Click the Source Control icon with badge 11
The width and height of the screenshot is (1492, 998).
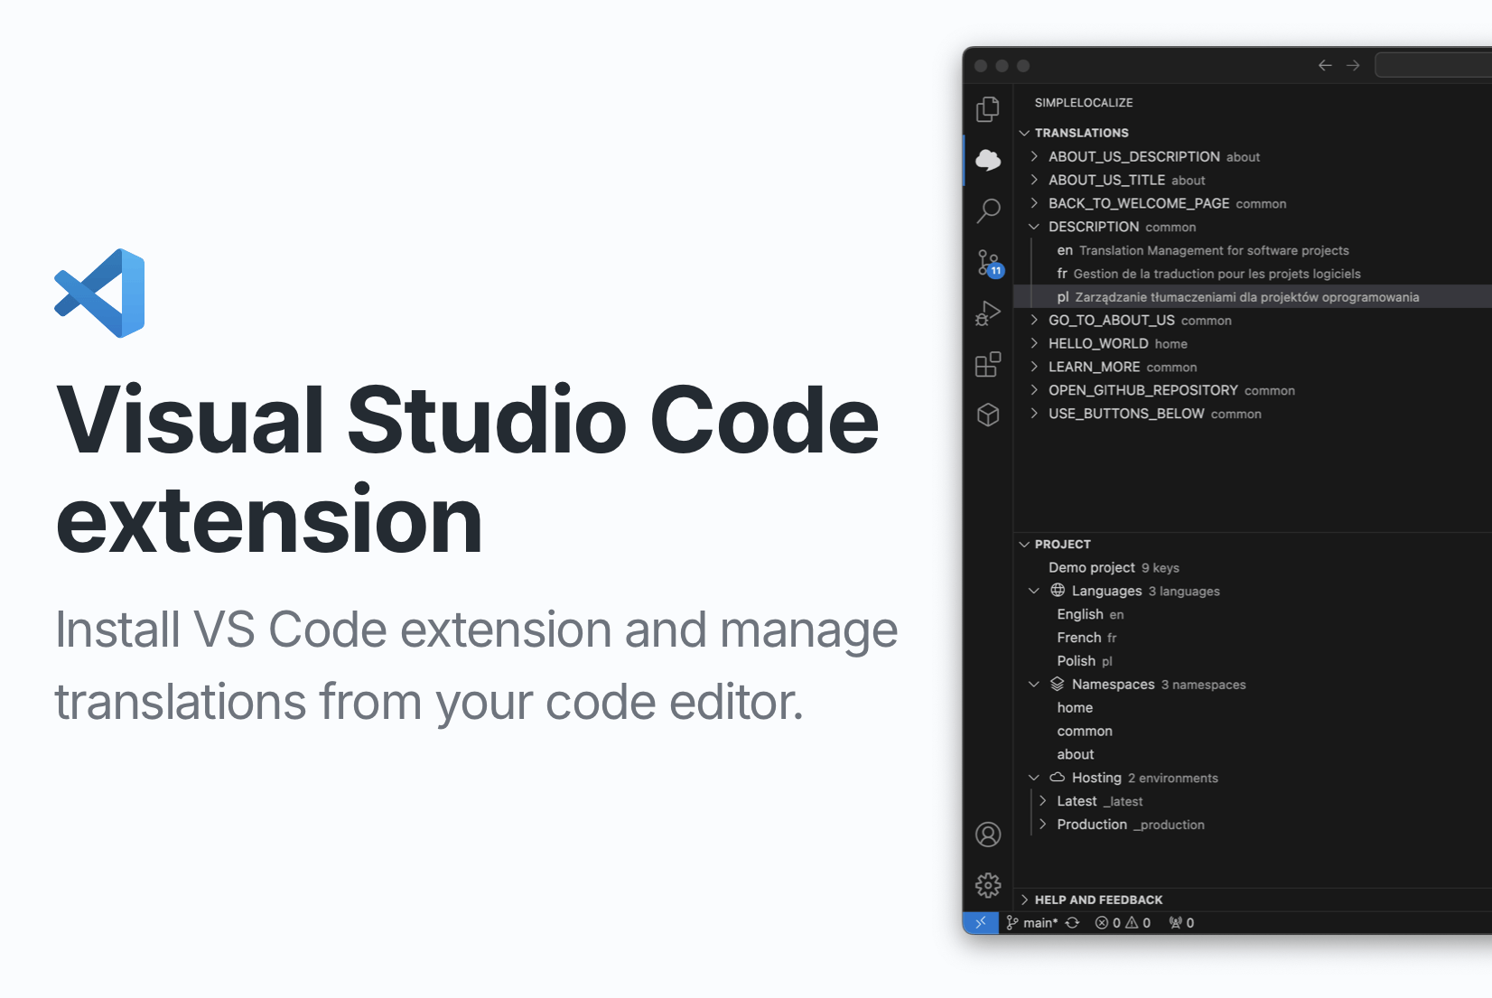point(987,262)
